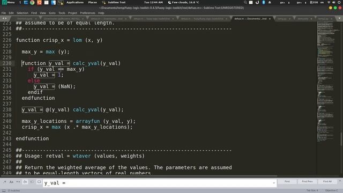Click the 'else' keyword on line 233

(x=34, y=81)
